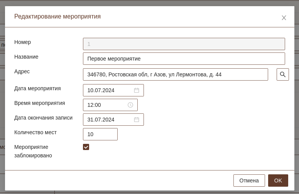The width and height of the screenshot is (299, 194).
Task: Click the Адрес field label
Action: 22,71
